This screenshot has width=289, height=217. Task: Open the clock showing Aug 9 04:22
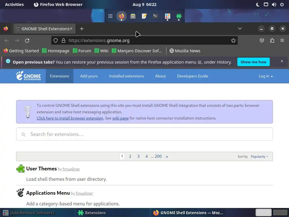click(x=144, y=5)
